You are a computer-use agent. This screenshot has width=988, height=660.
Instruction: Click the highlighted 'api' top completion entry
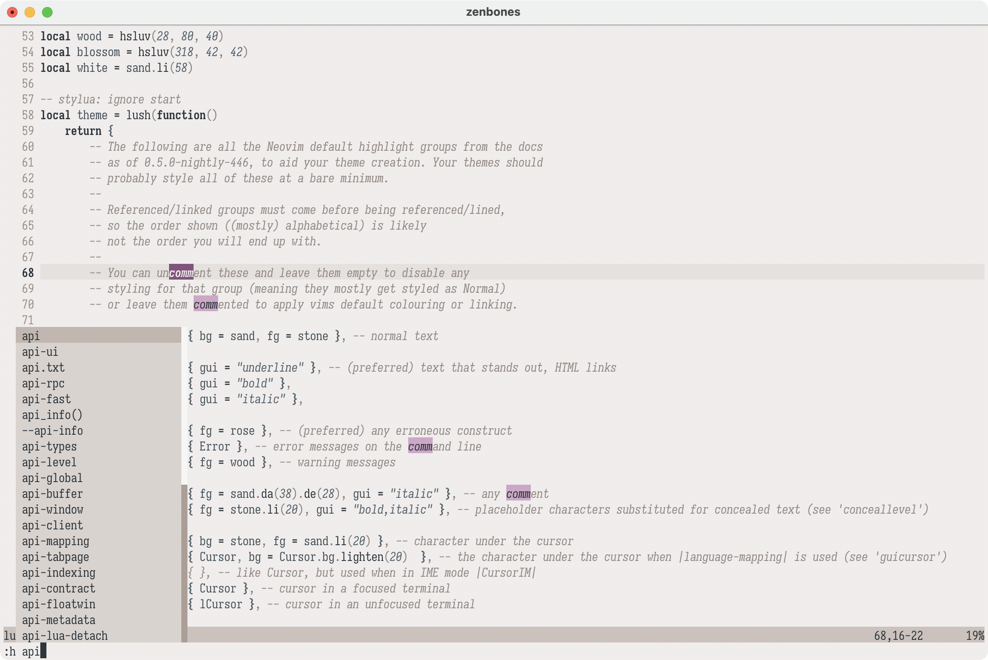coord(31,336)
